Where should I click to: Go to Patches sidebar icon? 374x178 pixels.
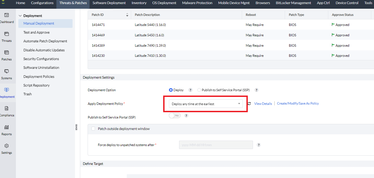click(x=7, y=53)
